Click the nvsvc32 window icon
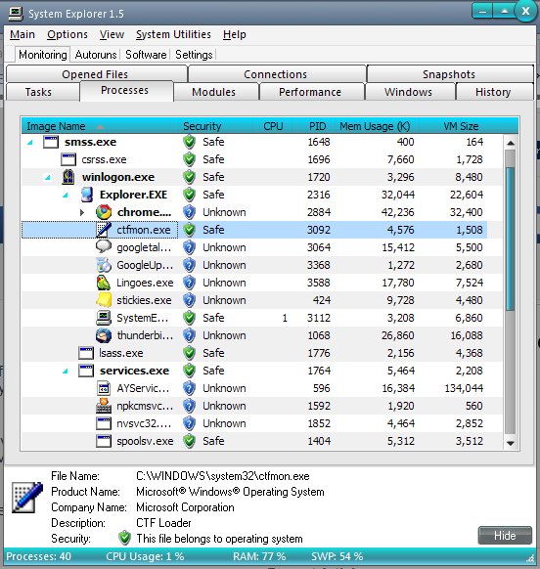The width and height of the screenshot is (540, 569). click(104, 423)
